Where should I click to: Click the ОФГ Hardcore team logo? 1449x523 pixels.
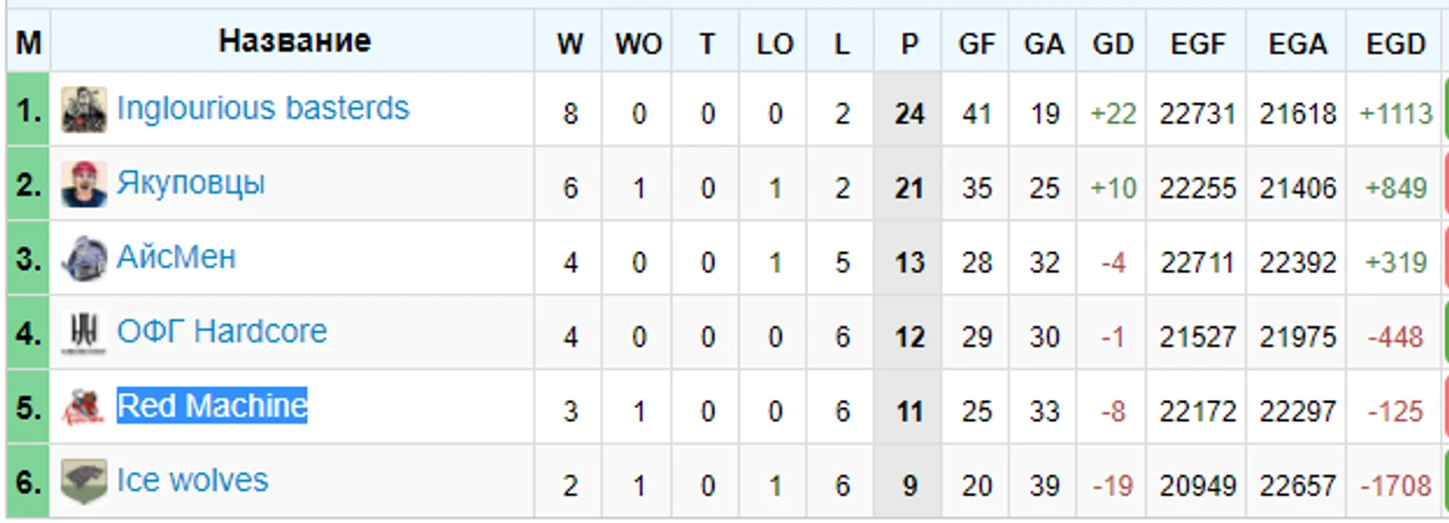(x=83, y=333)
